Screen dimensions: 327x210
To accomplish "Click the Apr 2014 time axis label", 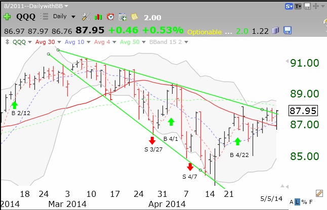I will (x=167, y=204).
